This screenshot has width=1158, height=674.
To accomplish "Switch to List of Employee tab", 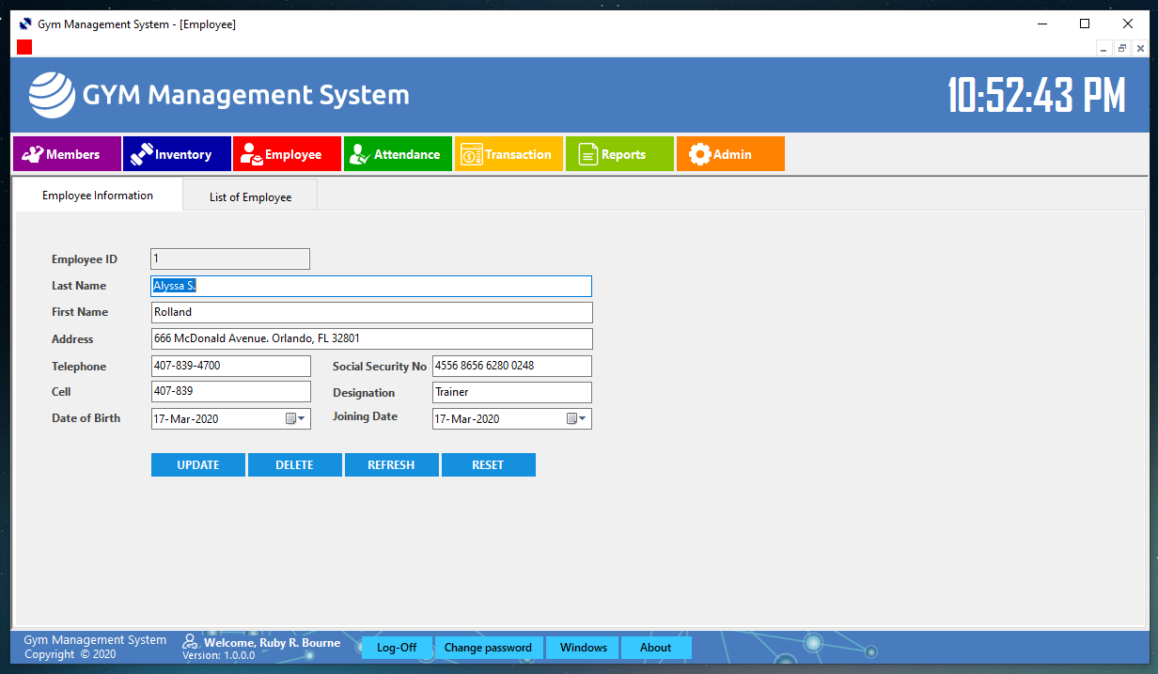I will click(250, 196).
